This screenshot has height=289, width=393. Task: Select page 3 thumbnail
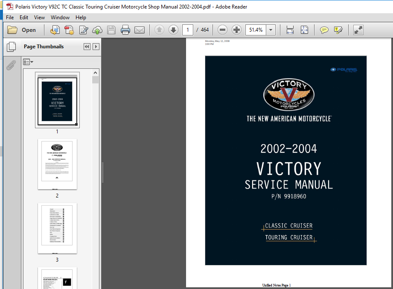[x=58, y=228]
